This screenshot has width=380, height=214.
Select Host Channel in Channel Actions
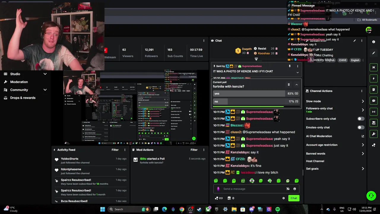point(315,161)
